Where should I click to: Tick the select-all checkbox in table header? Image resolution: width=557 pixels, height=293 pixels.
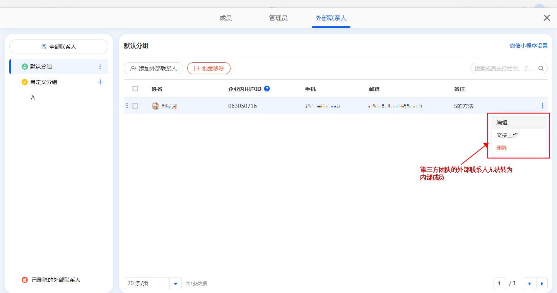135,89
